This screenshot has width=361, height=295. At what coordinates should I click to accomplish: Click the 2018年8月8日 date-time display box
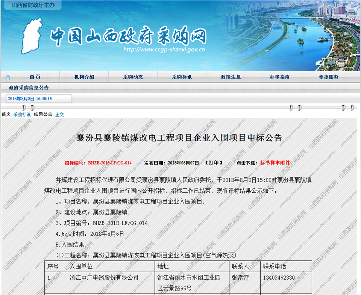tap(36, 98)
